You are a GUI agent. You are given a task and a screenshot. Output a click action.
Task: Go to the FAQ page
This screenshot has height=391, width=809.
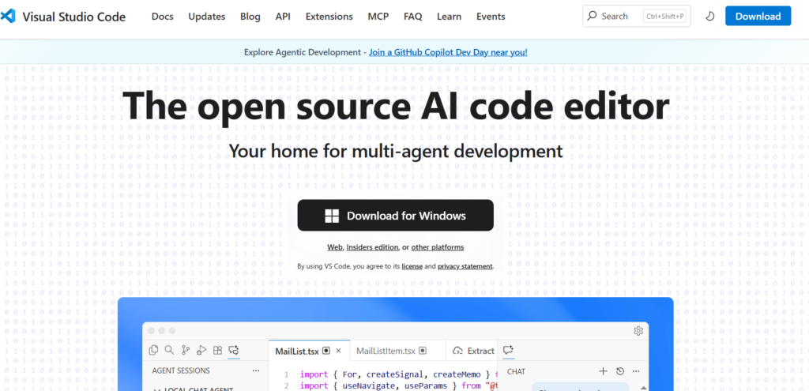[412, 17]
